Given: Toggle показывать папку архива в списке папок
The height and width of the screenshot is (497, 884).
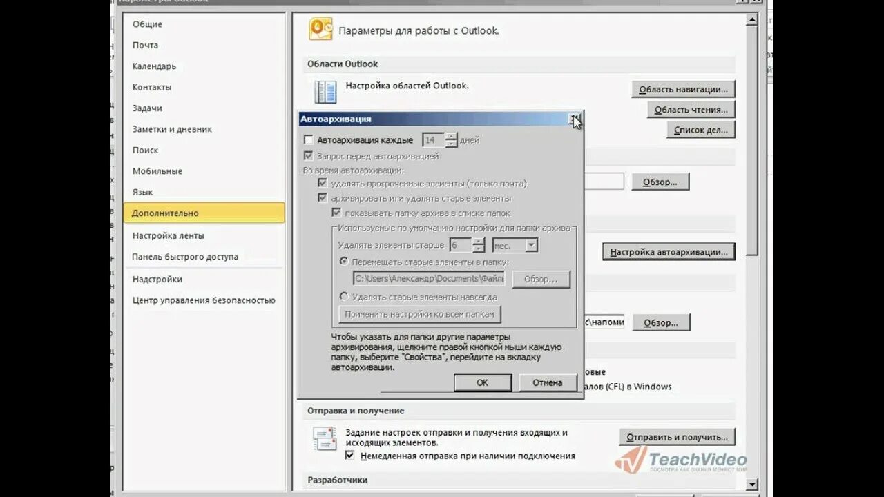Looking at the screenshot, I should point(336,213).
